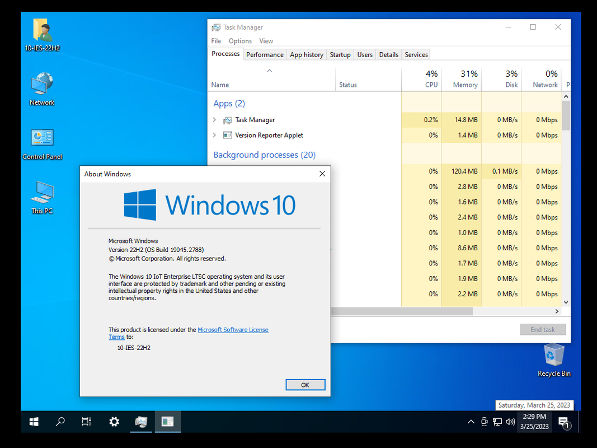
Task: Click the 0.2% CPU cell
Action: (x=421, y=120)
